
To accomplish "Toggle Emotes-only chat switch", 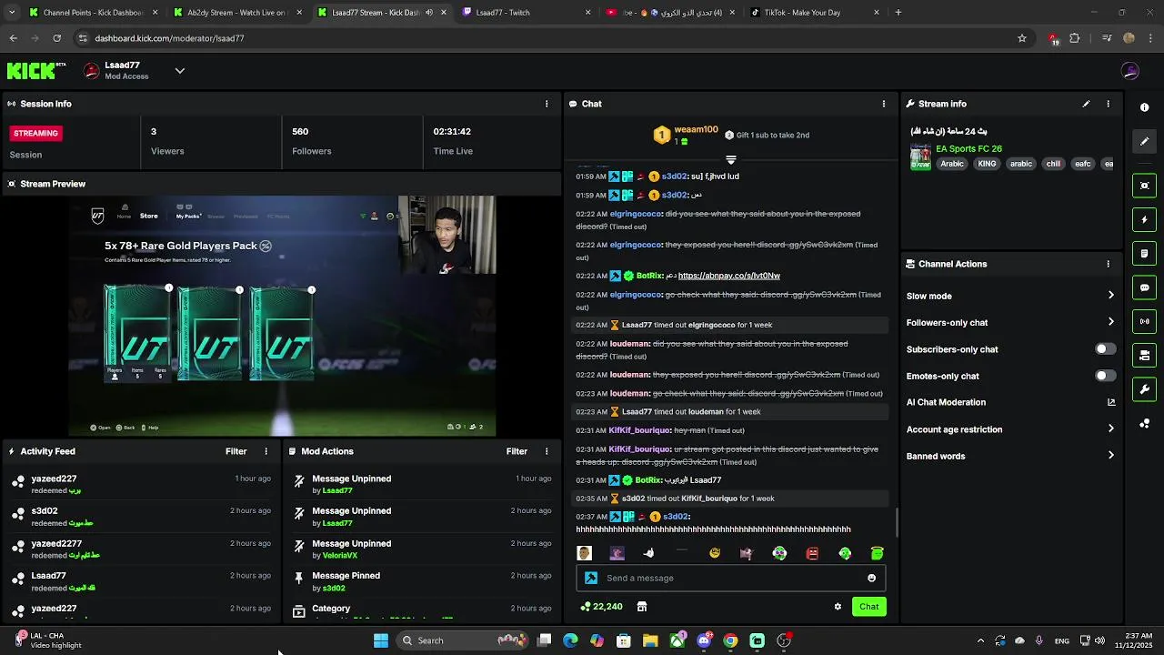I will point(1105,376).
